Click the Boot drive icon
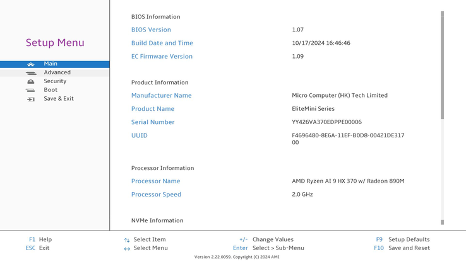Image resolution: width=466 pixels, height=262 pixels. click(30, 91)
